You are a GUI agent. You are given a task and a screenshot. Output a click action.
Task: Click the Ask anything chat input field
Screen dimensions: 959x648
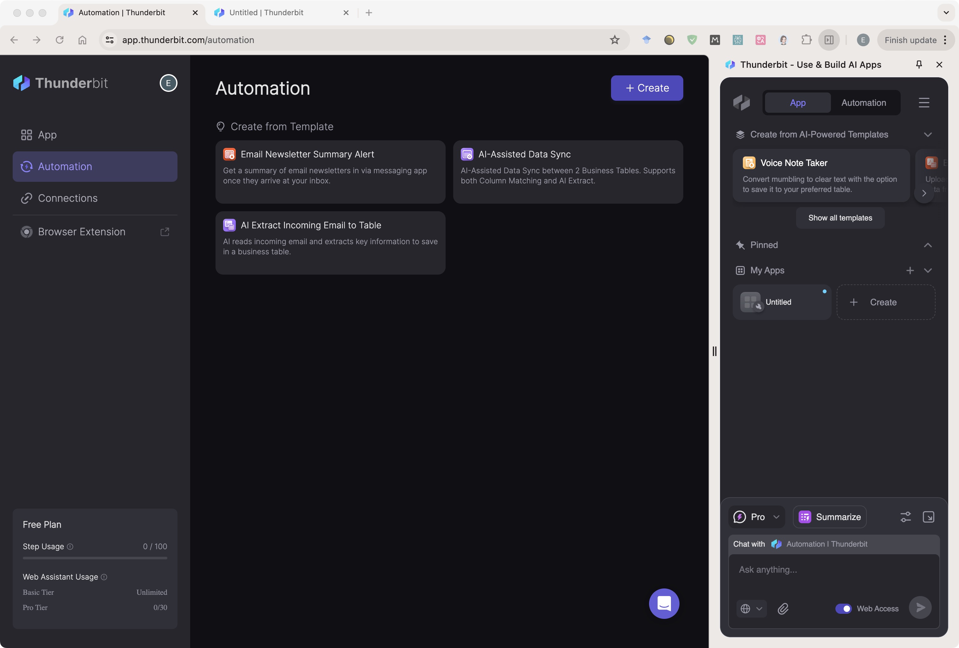point(833,570)
